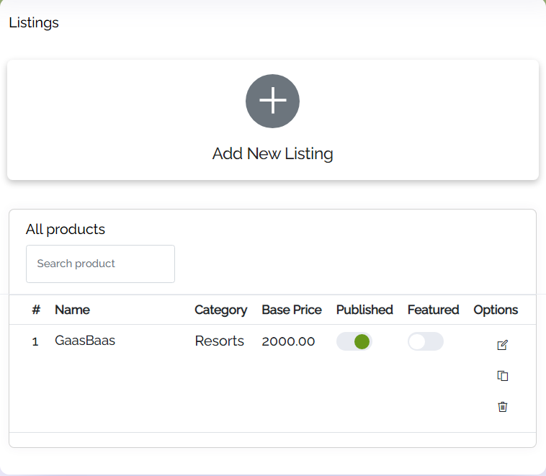Click the Name column header
546x476 pixels.
coord(72,310)
